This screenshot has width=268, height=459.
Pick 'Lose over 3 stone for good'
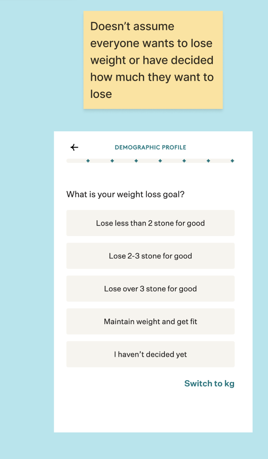coord(151,289)
